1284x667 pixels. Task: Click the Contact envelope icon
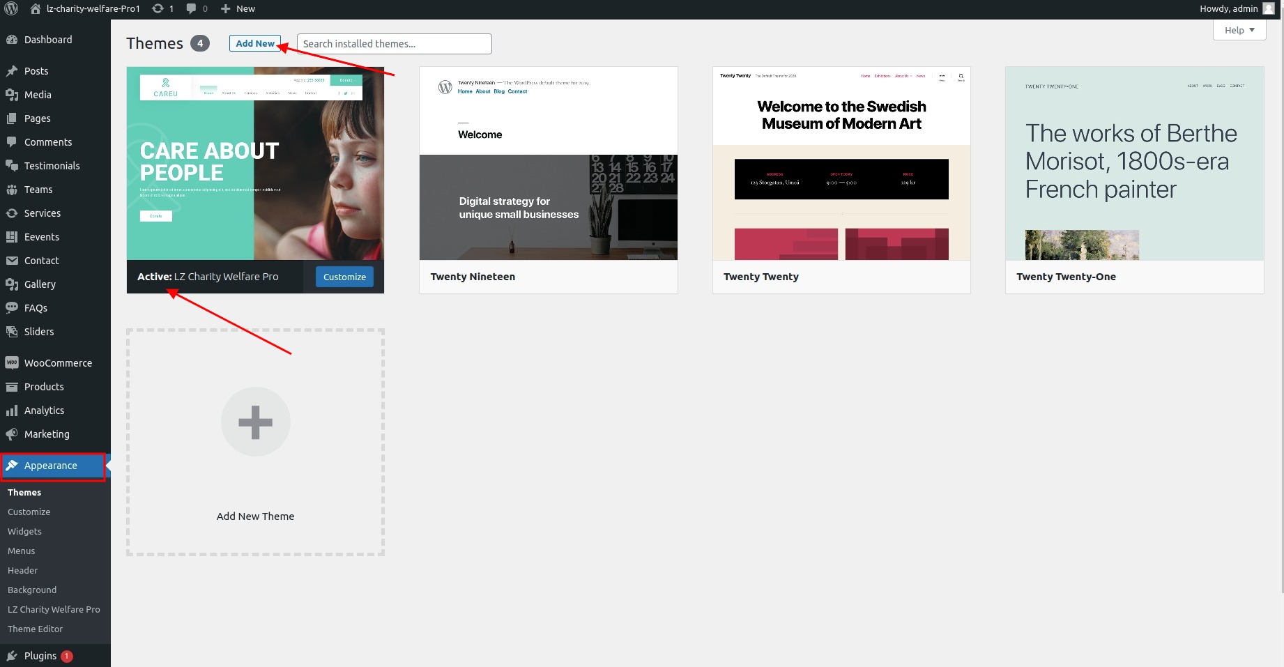12,261
